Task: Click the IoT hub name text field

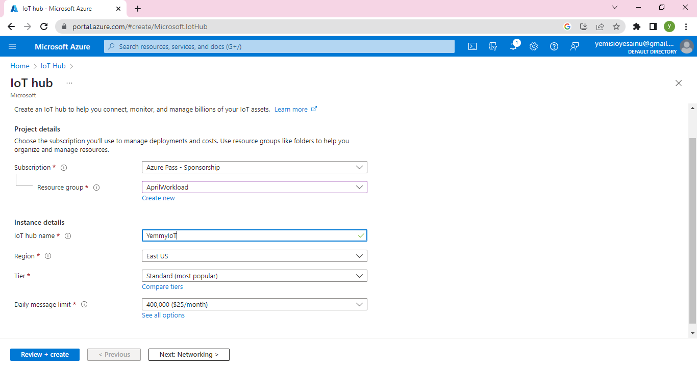Action: point(250,235)
